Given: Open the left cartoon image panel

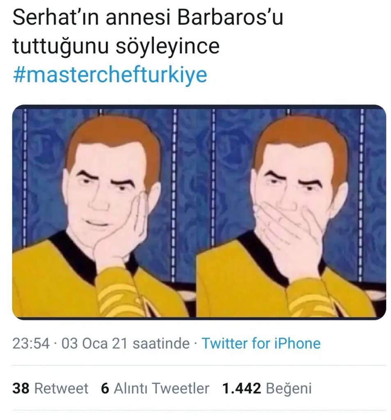Looking at the screenshot, I should [x=103, y=212].
